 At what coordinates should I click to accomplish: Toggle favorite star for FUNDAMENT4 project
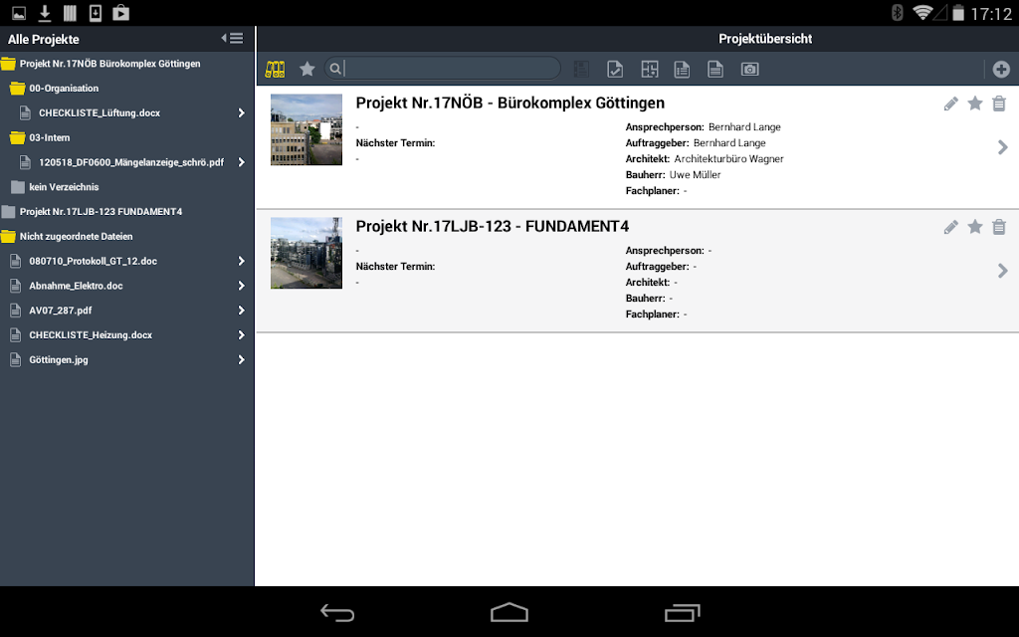click(975, 227)
